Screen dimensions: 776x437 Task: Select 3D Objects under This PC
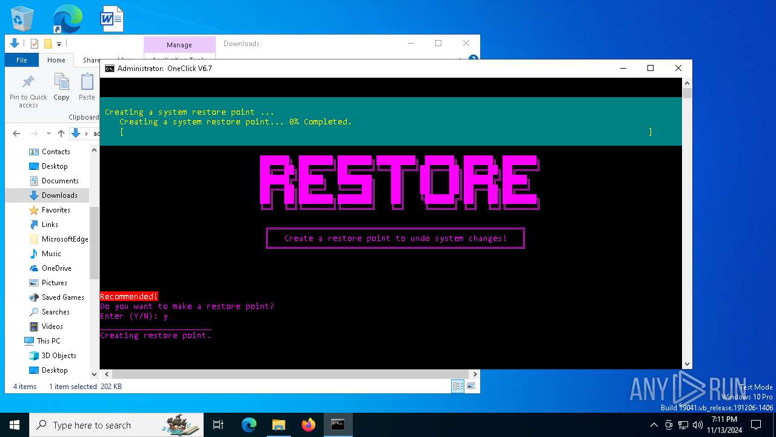(x=59, y=356)
